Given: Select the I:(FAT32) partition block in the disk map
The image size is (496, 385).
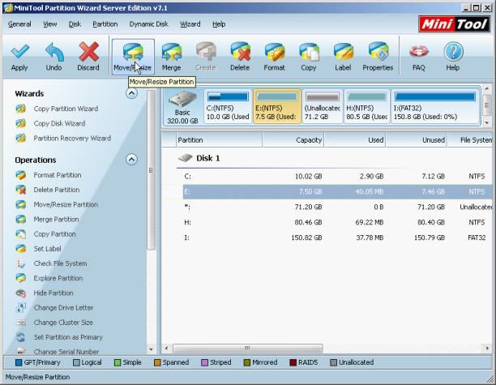Looking at the screenshot, I should (435, 107).
